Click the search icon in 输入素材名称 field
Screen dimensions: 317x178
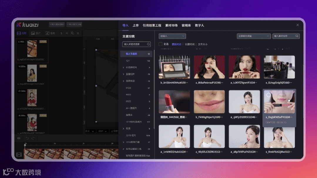[297, 36]
